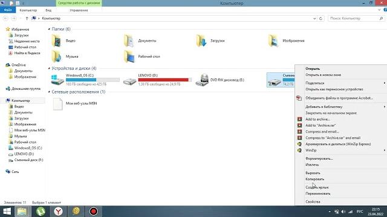This screenshot has height=217, width=387.
Task: Click the Start button on taskbar
Action: click(x=7, y=212)
